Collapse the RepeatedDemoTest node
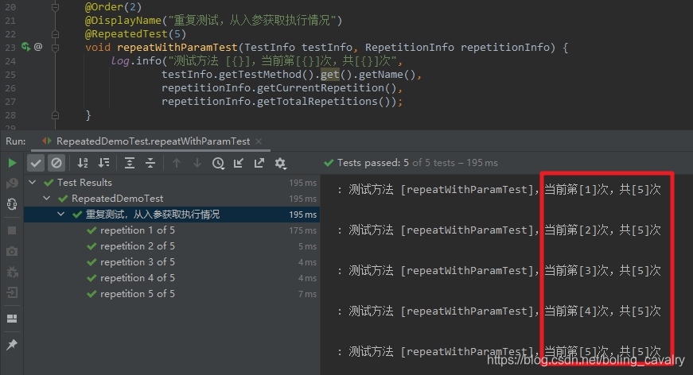The width and height of the screenshot is (693, 375). pos(46,198)
